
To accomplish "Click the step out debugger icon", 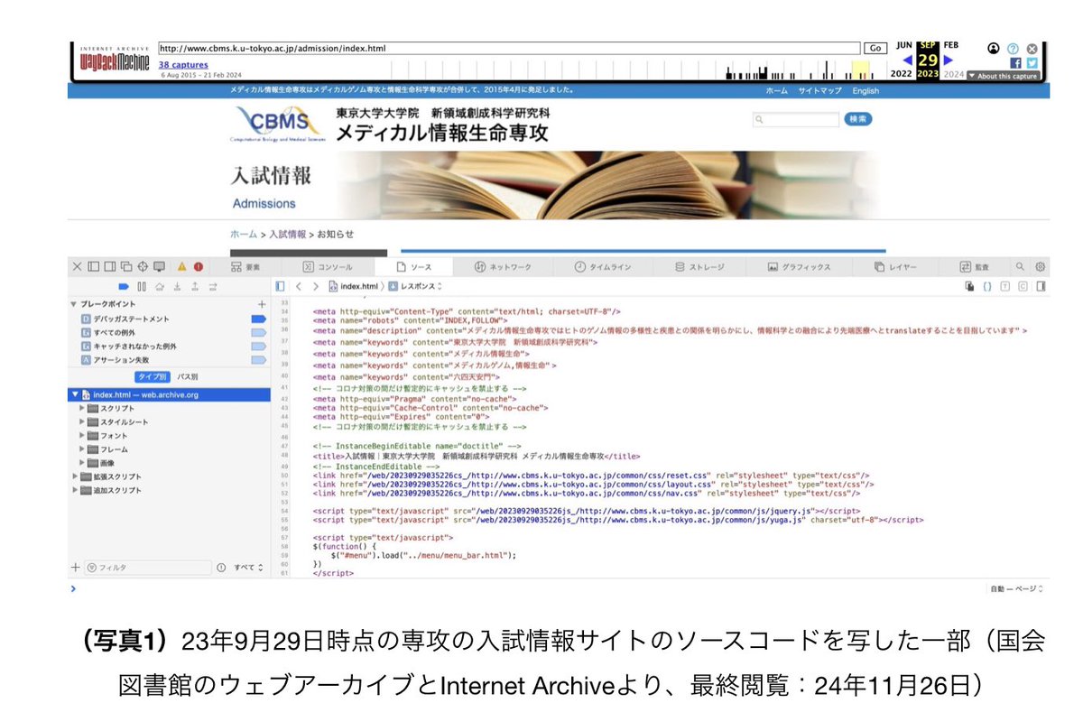I will point(195,286).
